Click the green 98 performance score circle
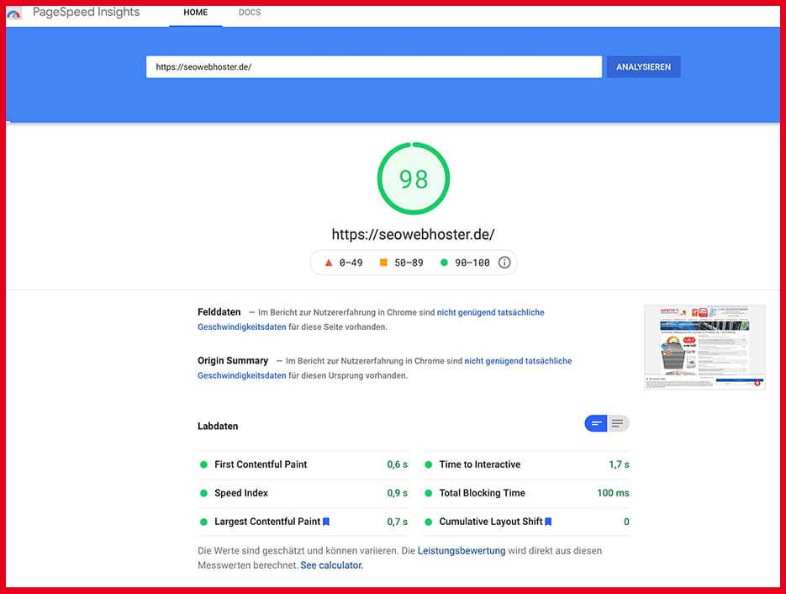The width and height of the screenshot is (786, 594). coord(413,178)
